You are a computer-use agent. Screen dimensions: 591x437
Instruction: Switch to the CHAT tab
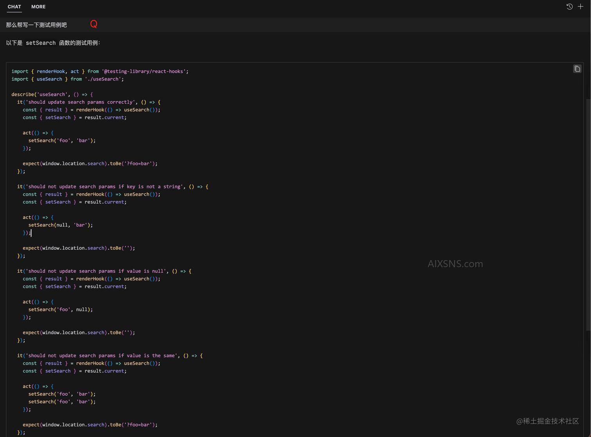[x=14, y=7]
